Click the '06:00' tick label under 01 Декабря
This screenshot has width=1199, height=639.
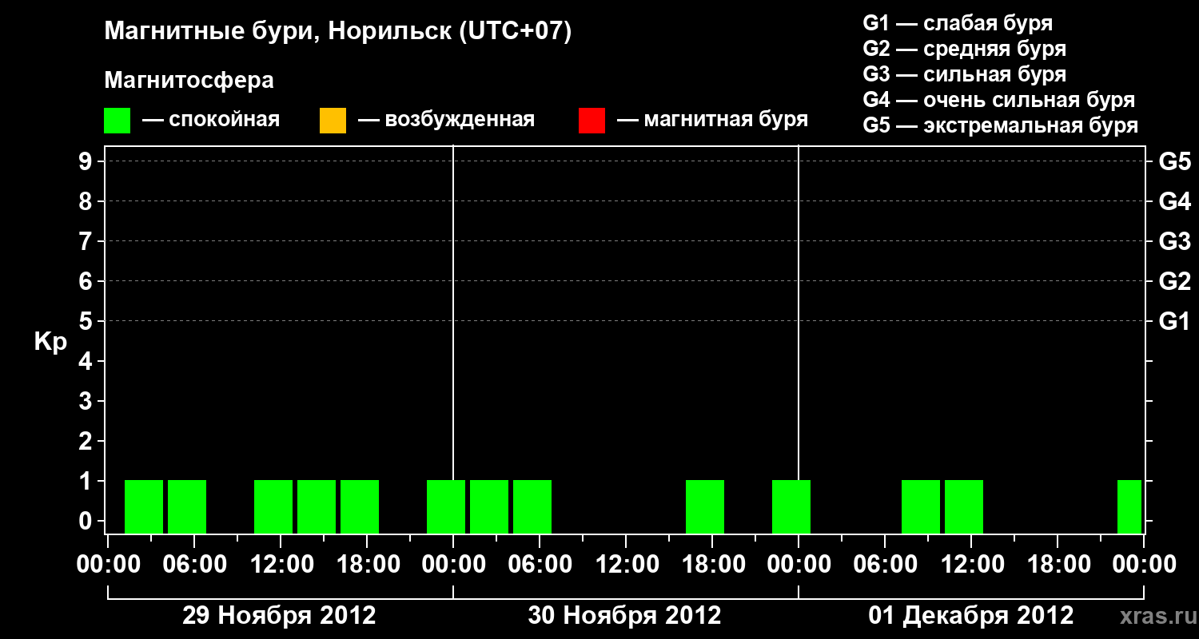884,565
